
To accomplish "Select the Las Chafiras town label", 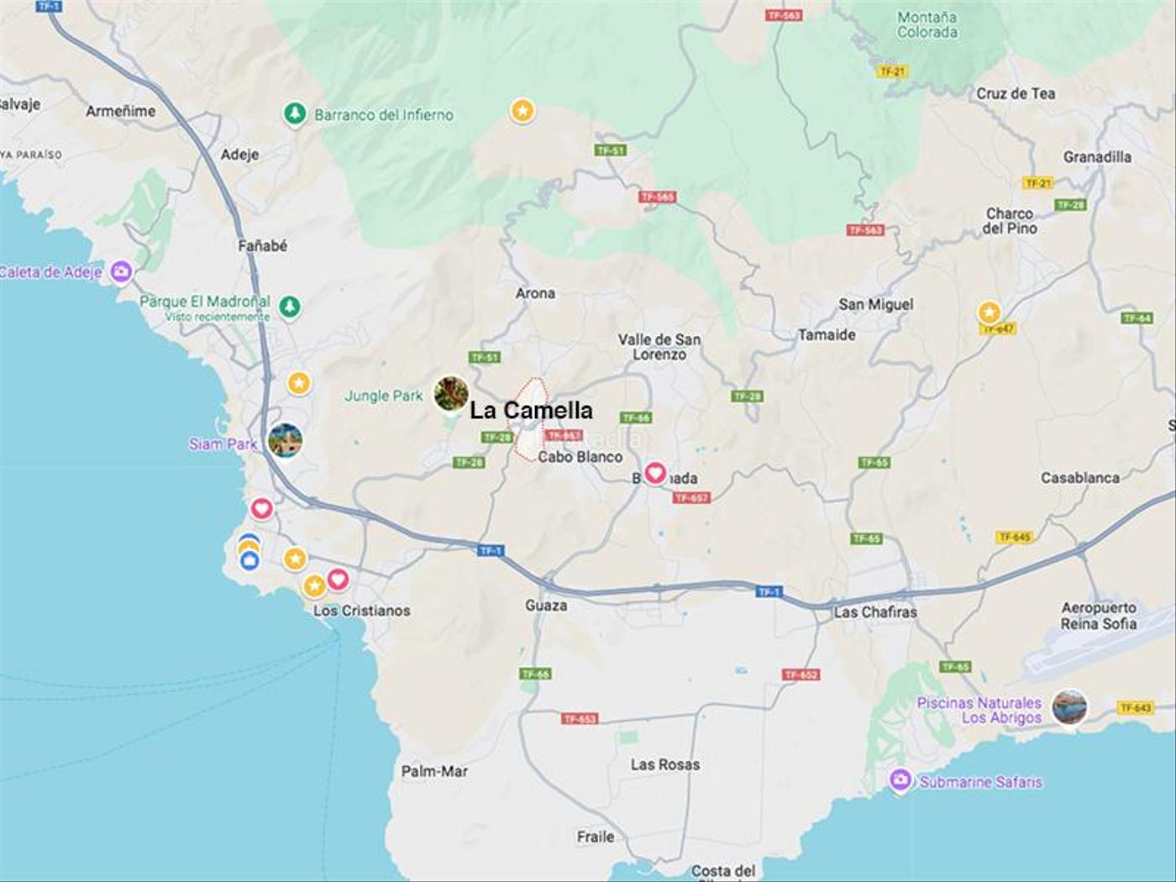I will (875, 612).
